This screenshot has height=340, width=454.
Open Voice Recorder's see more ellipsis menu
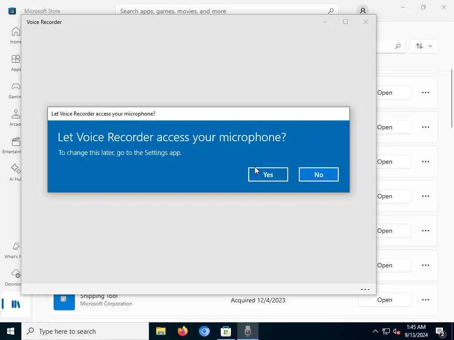tap(365, 290)
